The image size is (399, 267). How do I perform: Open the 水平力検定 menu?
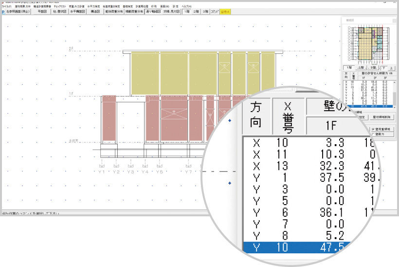(93, 6)
